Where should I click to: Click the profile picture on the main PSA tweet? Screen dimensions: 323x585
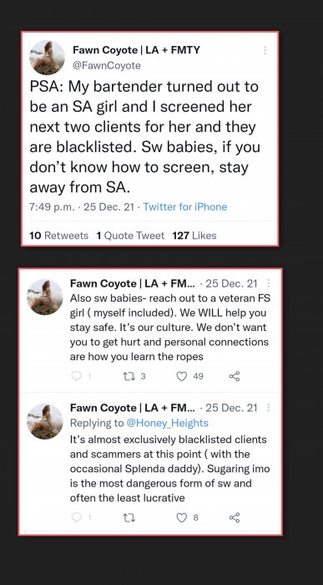tap(47, 58)
